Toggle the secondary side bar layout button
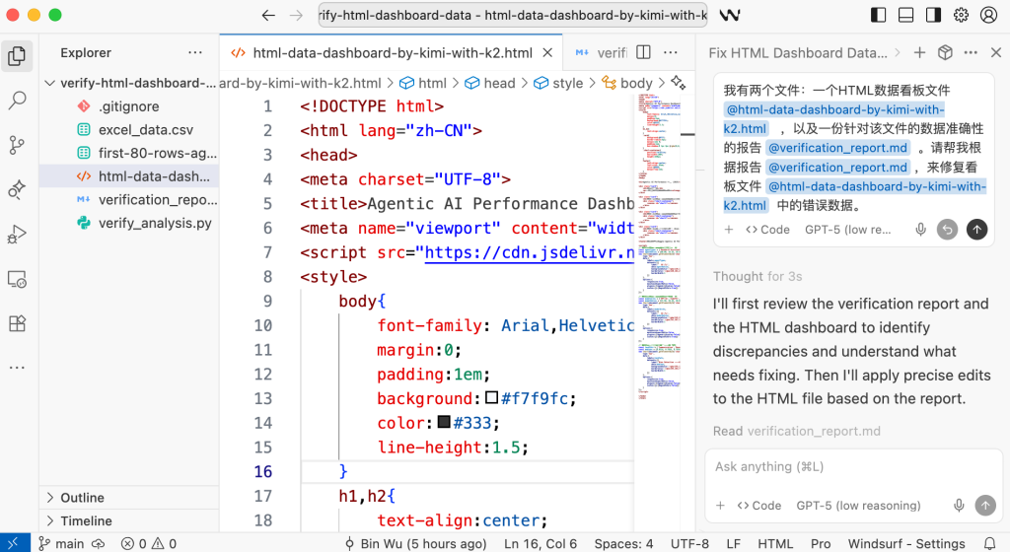 click(933, 15)
